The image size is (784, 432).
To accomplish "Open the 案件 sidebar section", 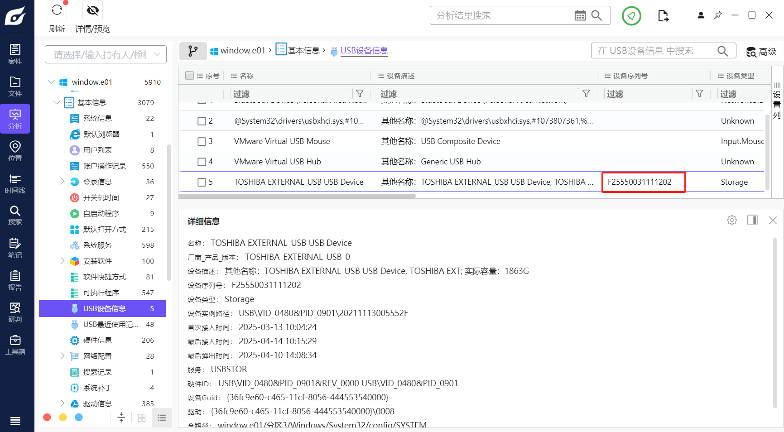I will pos(15,54).
